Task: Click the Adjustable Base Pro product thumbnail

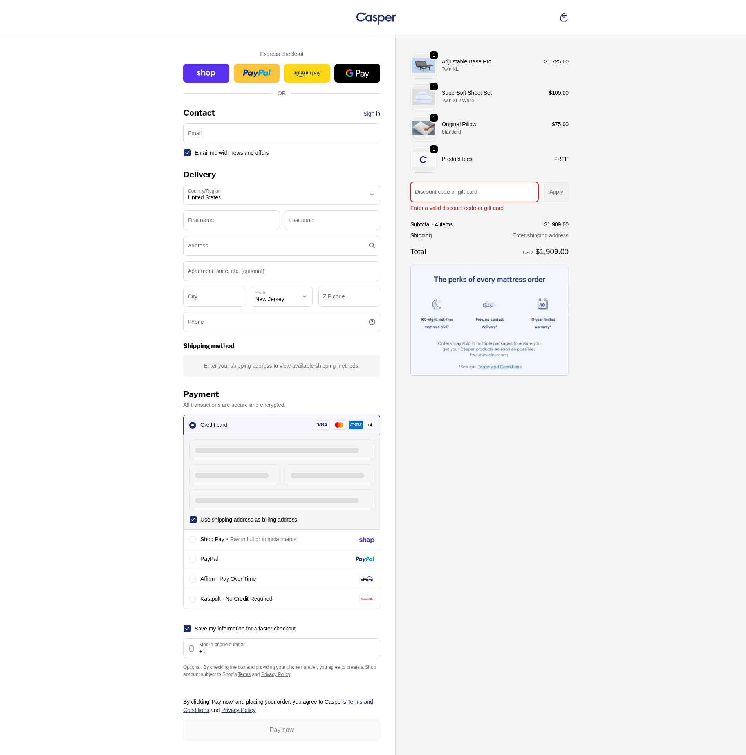Action: (423, 65)
